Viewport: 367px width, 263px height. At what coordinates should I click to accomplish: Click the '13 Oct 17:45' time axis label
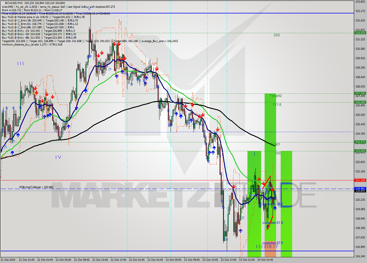pyautogui.click(x=229, y=260)
